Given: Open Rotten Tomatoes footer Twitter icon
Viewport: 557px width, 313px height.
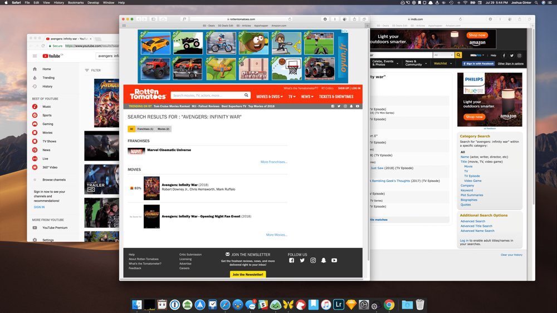Looking at the screenshot, I should pyautogui.click(x=302, y=260).
